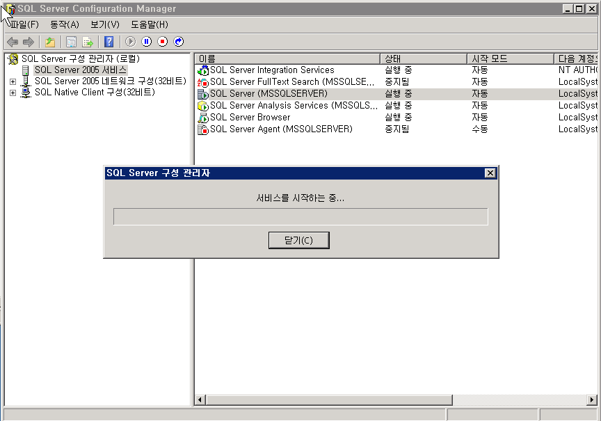Click the Stop service toolbar icon
Screen dimensions: 601x421
163,42
